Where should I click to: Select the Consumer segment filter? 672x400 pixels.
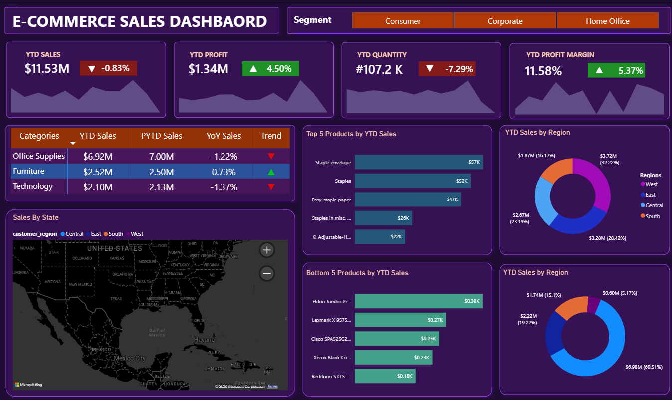pos(403,21)
